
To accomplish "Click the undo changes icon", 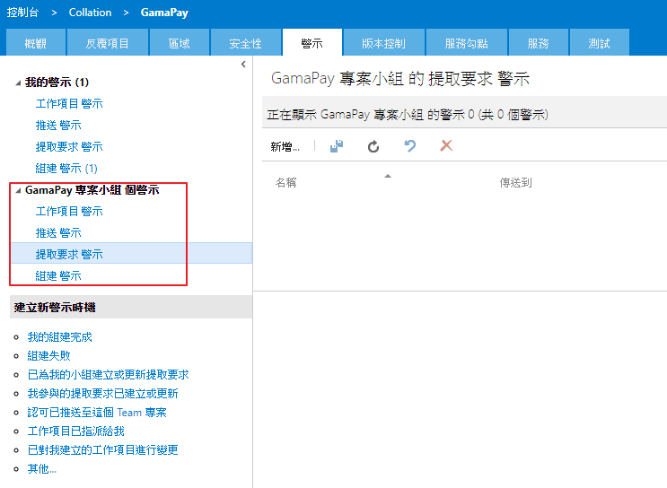I will pos(409,146).
